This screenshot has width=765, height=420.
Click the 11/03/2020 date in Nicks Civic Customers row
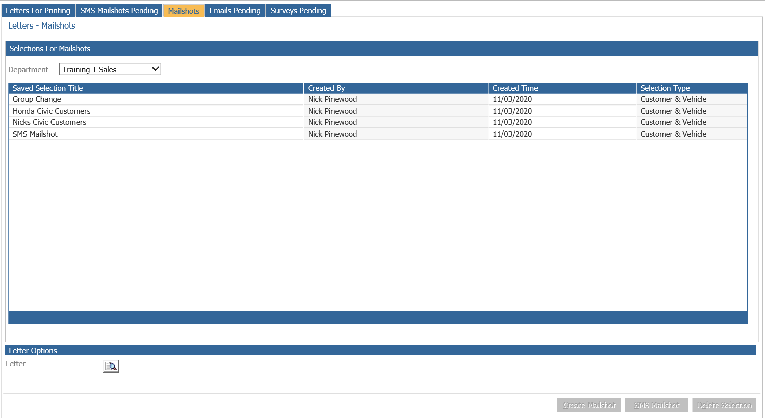[x=512, y=122]
